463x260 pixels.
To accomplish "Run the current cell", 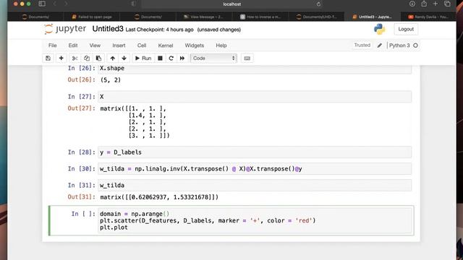I will pos(143,58).
